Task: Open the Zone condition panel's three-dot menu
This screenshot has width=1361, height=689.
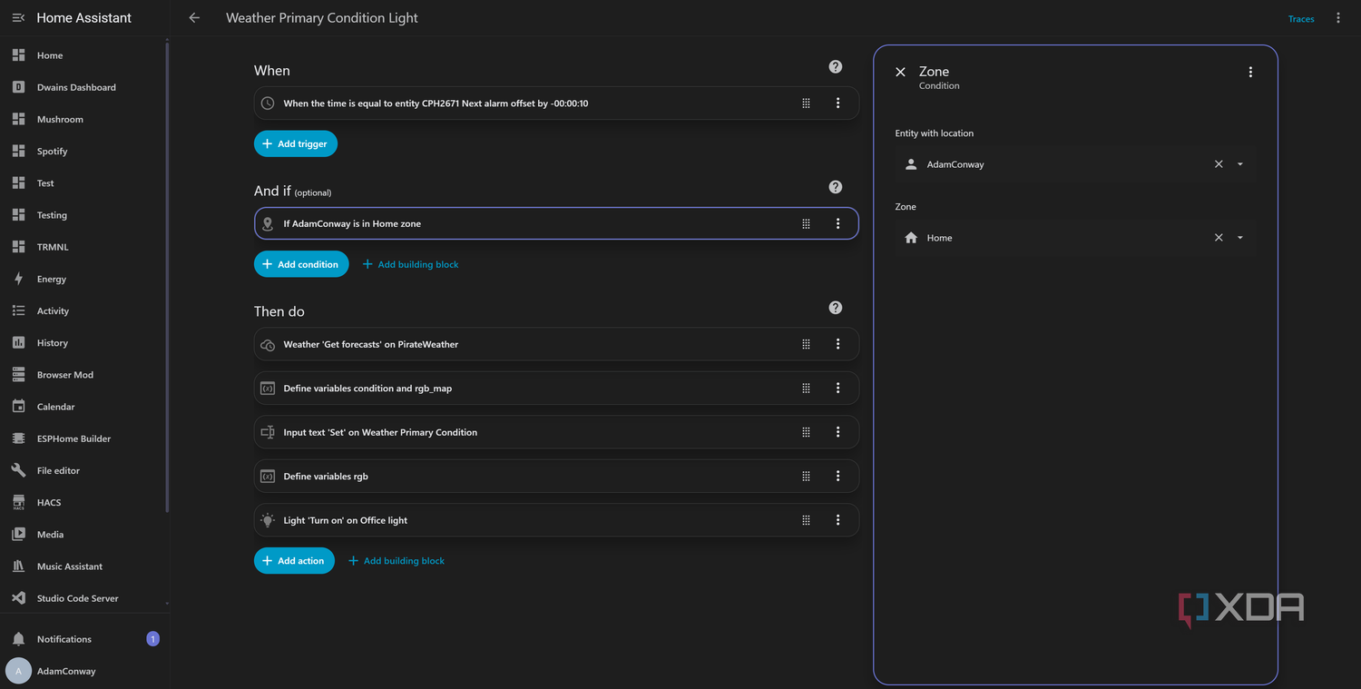Action: [1250, 72]
